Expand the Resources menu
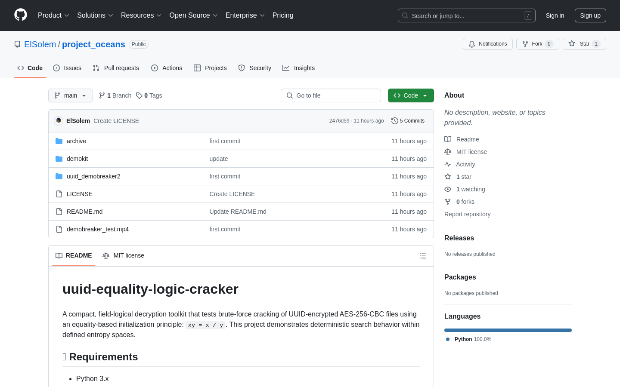The image size is (620, 387). (x=141, y=15)
